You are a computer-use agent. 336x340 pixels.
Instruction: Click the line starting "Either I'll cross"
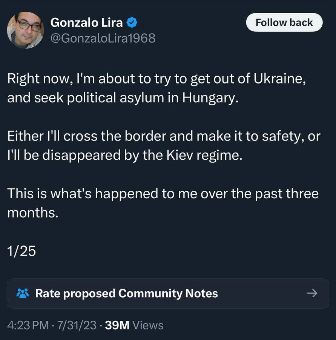[x=163, y=137]
